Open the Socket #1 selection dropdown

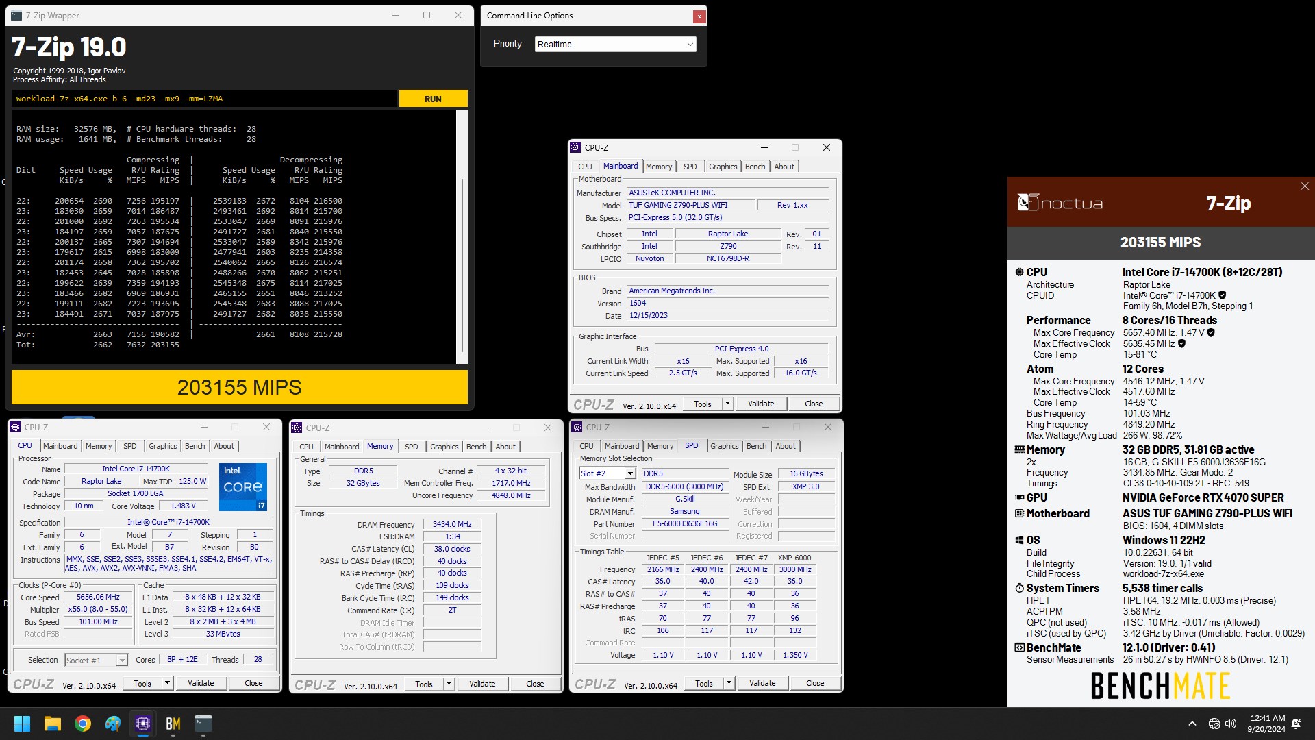(96, 660)
